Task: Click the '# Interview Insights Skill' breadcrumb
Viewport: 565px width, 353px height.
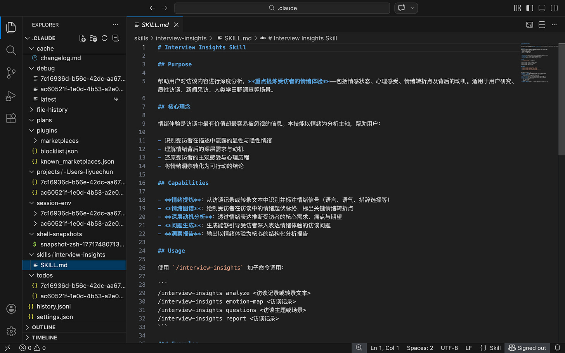Action: point(298,38)
